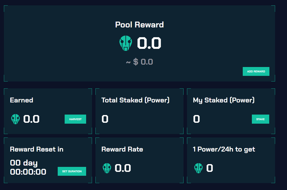This screenshot has height=190, width=287.
Task: Click the Total Staked (Power) label
Action: pyautogui.click(x=135, y=100)
